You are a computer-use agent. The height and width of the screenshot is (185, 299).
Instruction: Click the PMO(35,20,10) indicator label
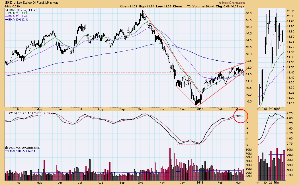(x=18, y=113)
